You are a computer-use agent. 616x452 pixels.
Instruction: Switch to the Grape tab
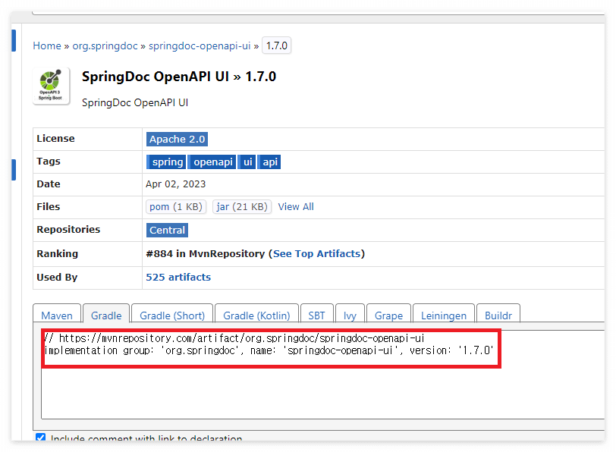tap(388, 315)
